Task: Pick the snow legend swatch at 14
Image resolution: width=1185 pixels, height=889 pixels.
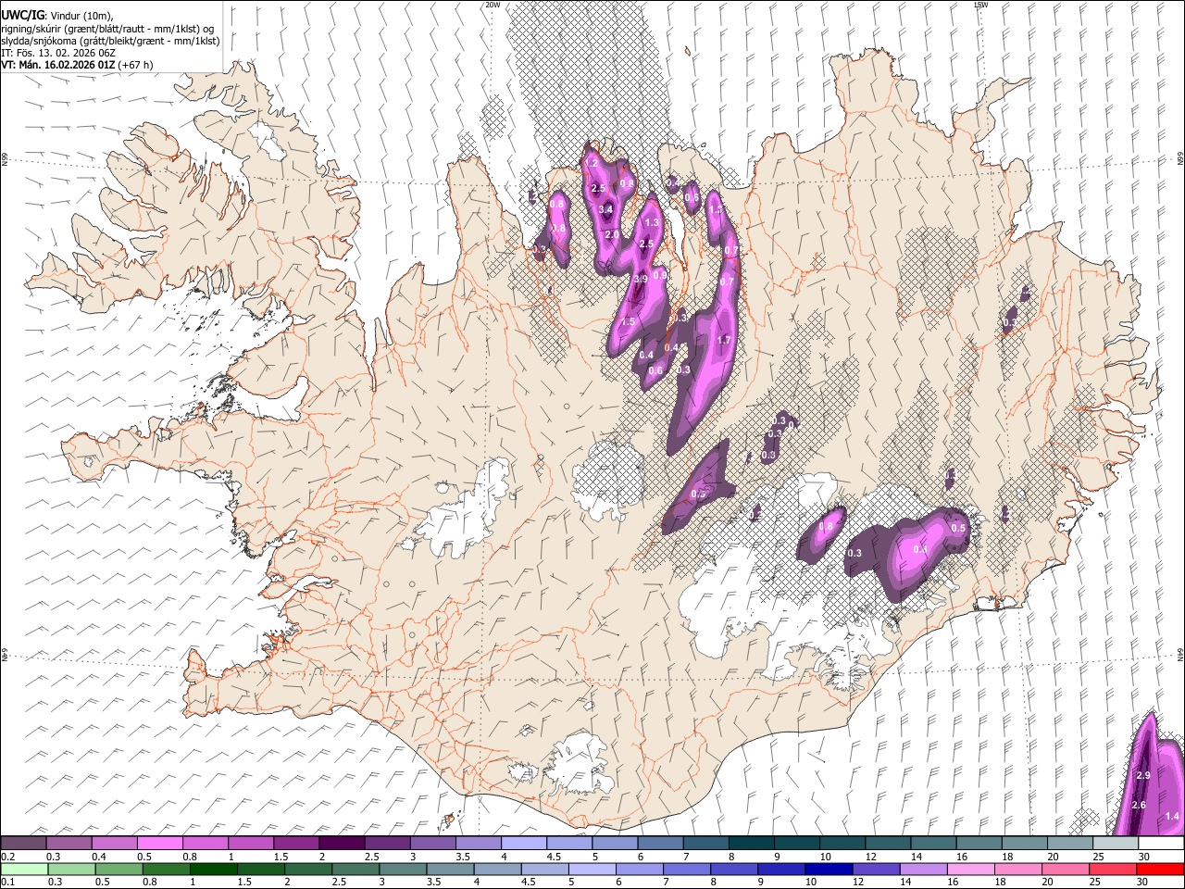Action: click(933, 843)
